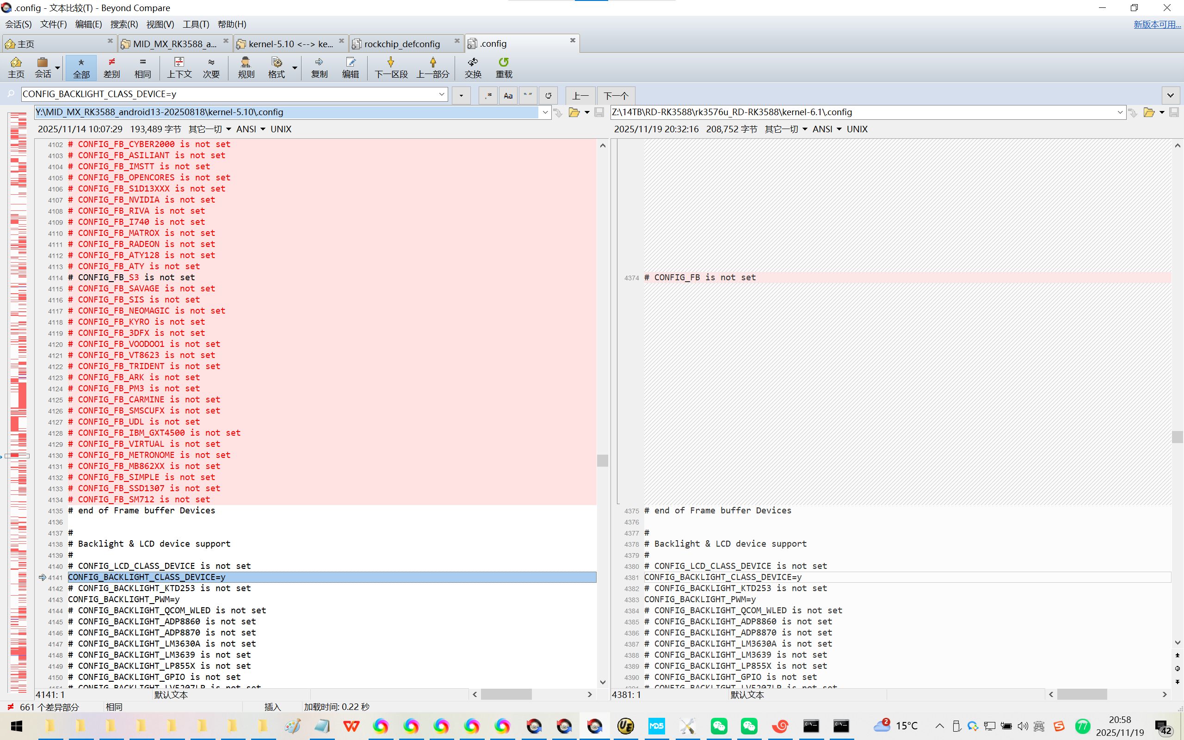This screenshot has height=740, width=1184.
Task: Click the 交换 (swap sides) icon
Action: click(x=473, y=68)
